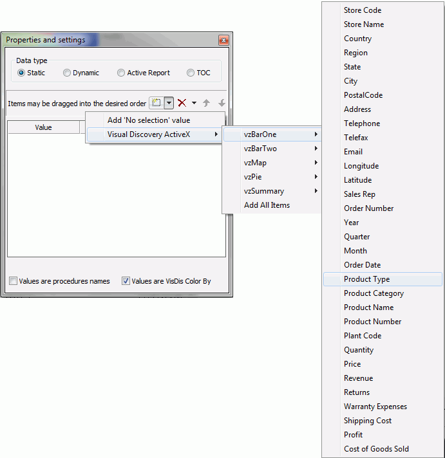Select State field
445x458 pixels.
pos(383,67)
